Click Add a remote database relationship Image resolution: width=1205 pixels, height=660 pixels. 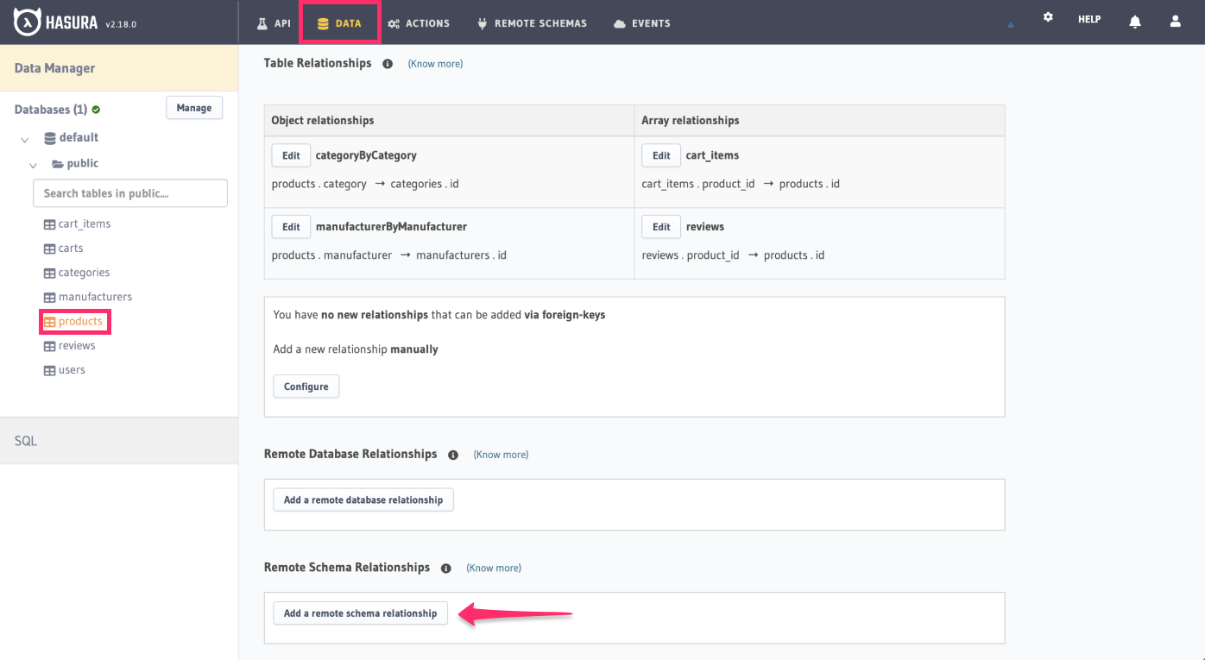point(363,499)
